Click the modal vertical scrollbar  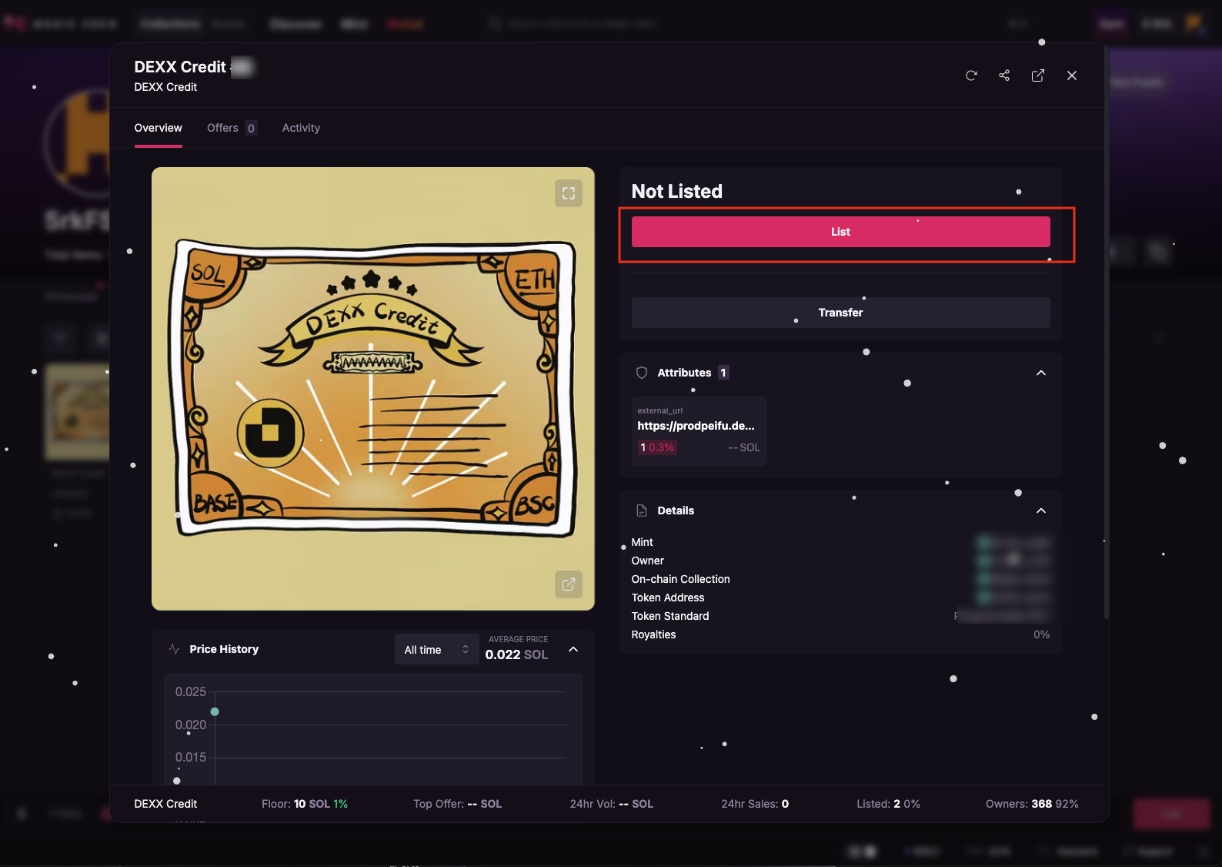coord(1107,331)
